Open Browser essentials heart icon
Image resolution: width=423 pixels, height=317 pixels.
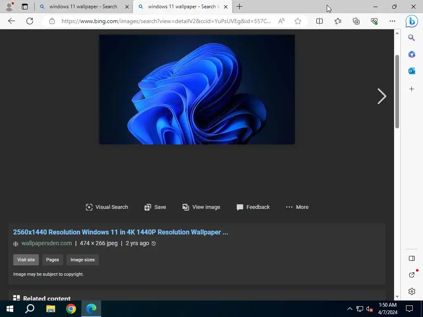point(374,21)
